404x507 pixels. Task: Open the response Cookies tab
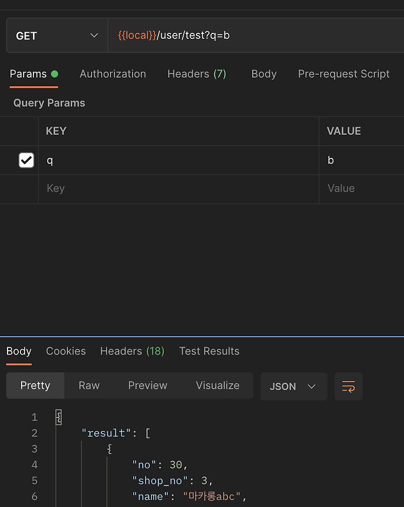click(66, 351)
